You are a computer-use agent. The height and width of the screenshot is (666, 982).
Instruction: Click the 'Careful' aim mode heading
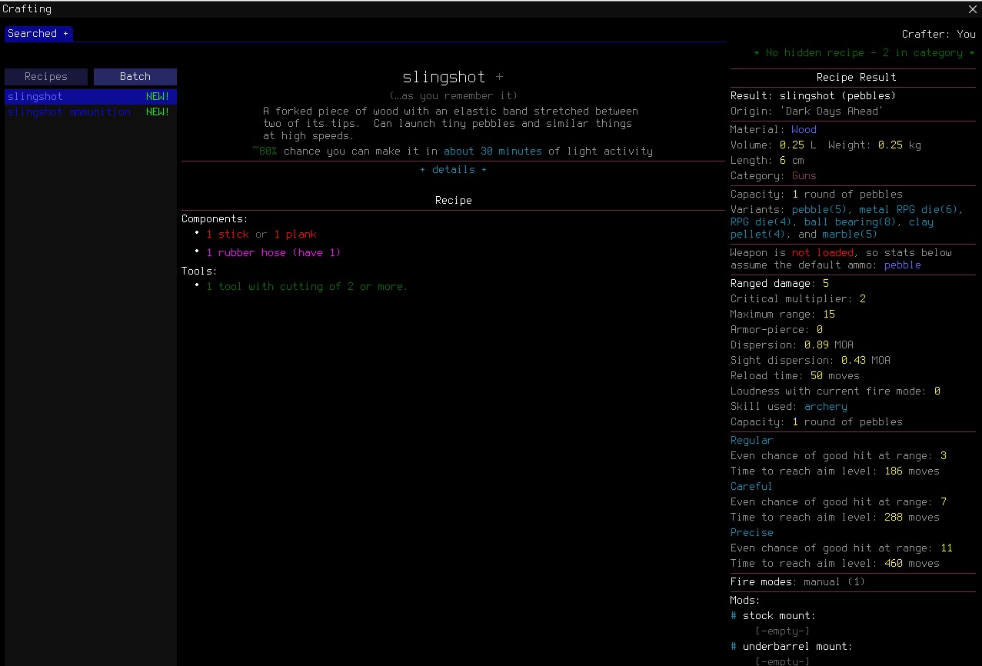click(752, 487)
